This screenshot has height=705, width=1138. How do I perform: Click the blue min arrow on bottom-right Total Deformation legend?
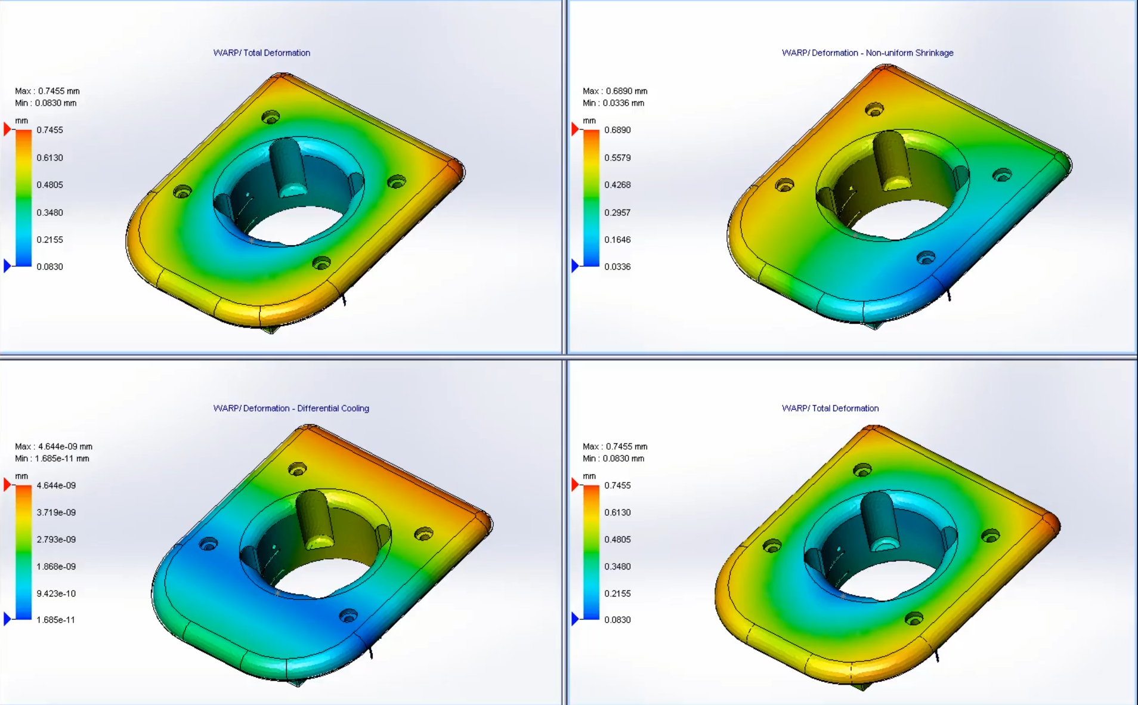click(x=574, y=620)
